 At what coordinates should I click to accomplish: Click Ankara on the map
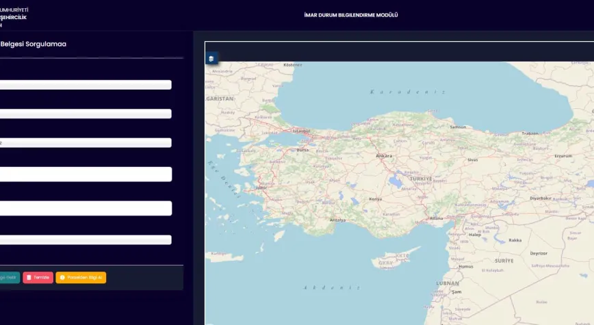pyautogui.click(x=384, y=156)
